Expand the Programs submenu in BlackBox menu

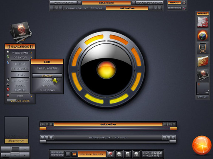pyautogui.click(x=20, y=53)
